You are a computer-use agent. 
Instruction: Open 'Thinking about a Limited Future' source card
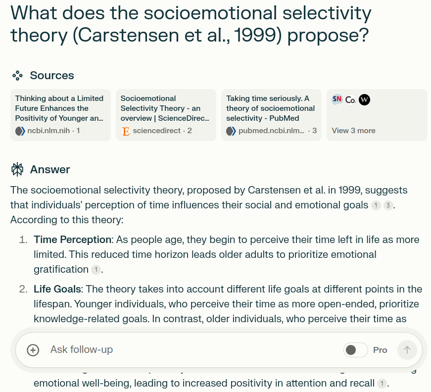(60, 115)
